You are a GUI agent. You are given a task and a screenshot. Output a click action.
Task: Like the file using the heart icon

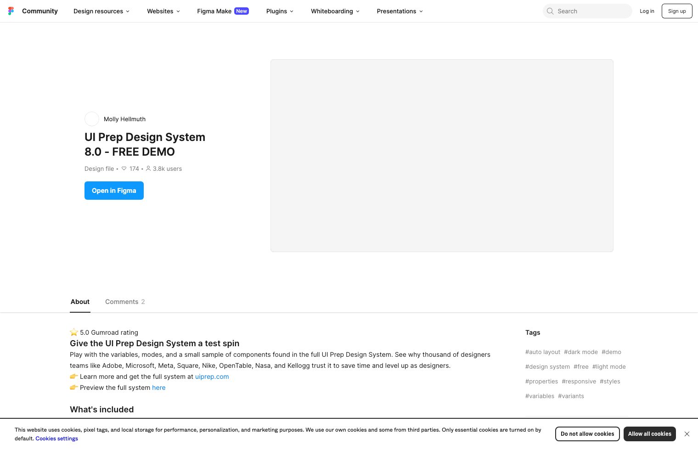(x=124, y=169)
